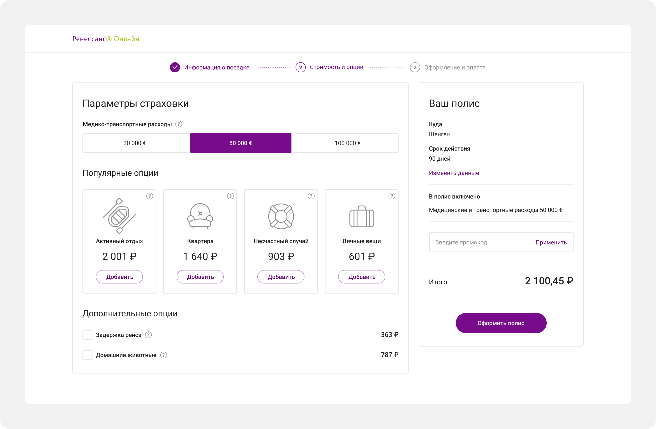Click the armchair icon for Квартира
656x429 pixels.
click(x=200, y=216)
